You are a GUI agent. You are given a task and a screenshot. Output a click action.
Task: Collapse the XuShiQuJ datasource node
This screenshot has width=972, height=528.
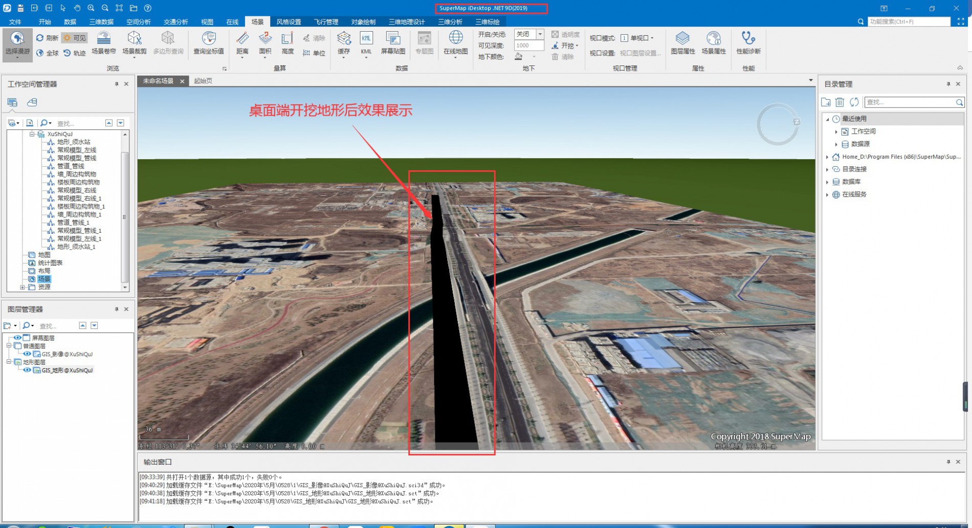click(x=32, y=134)
